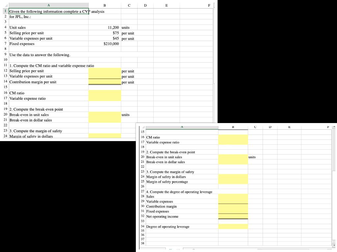
Task: Select cell A1 with the CVP analysis instruction
Action: pyautogui.click(x=49, y=11)
